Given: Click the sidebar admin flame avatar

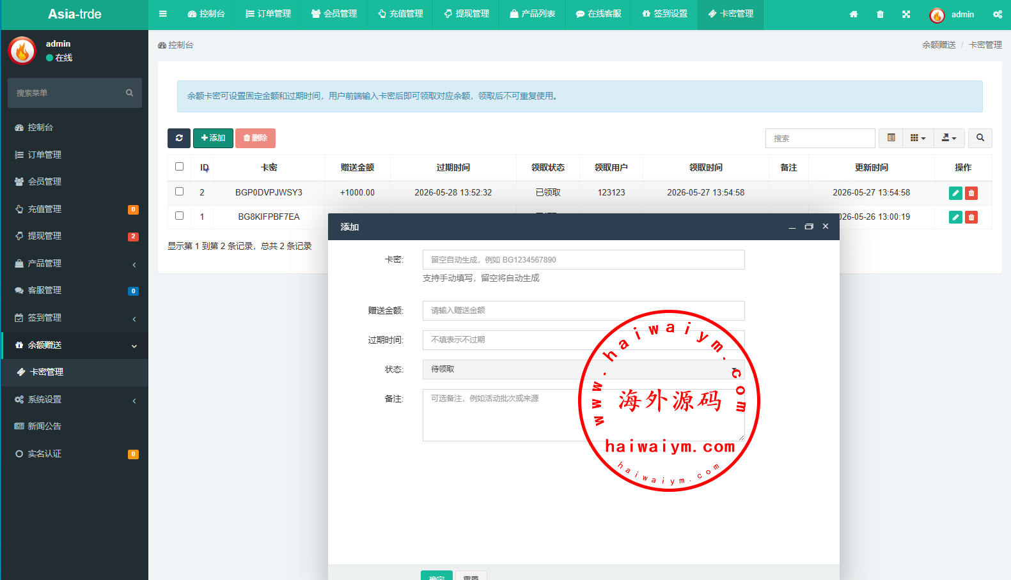Looking at the screenshot, I should 22,50.
